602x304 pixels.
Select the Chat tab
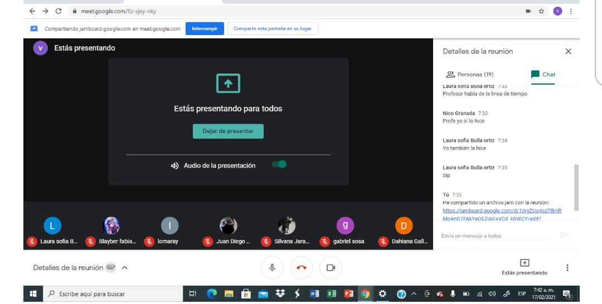point(543,74)
